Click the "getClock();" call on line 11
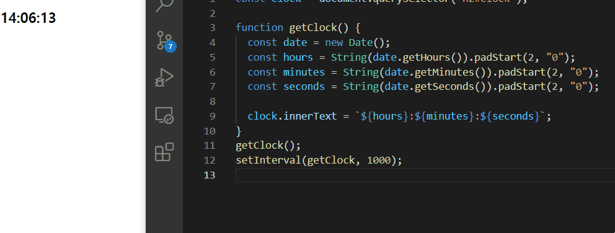This screenshot has height=233, width=615. [268, 146]
